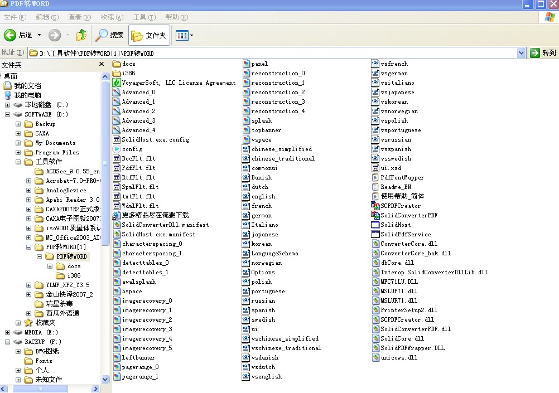Select the imagerecovery_5 file name
This screenshot has height=393, width=559.
[x=147, y=348]
